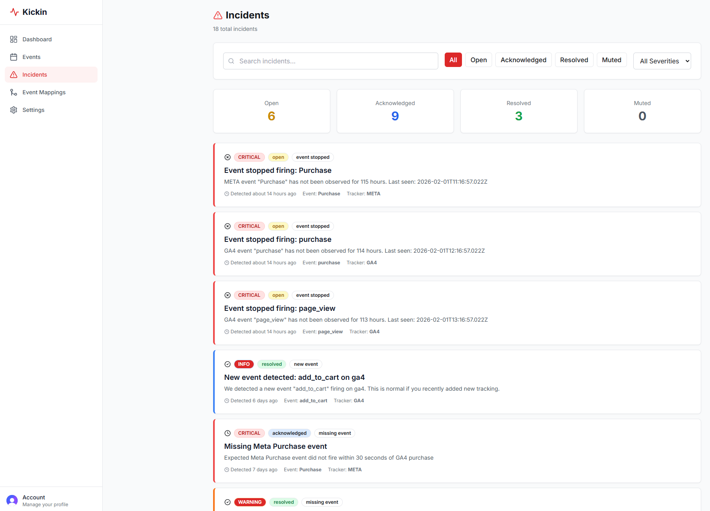Image resolution: width=710 pixels, height=511 pixels.
Task: Enable the Acknowledged filter
Action: (523, 60)
